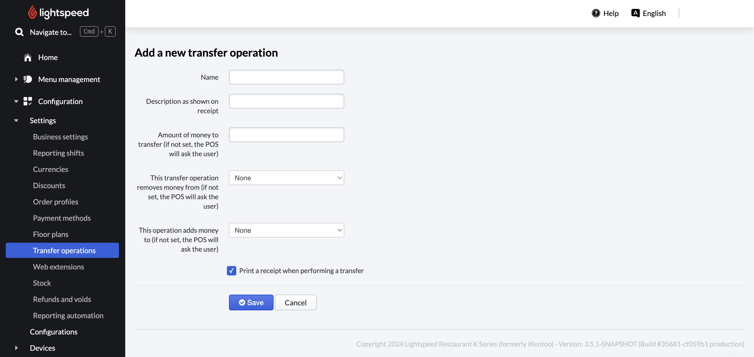Open the Navigate to search icon
Viewport: 754px width, 357px height.
pos(19,32)
